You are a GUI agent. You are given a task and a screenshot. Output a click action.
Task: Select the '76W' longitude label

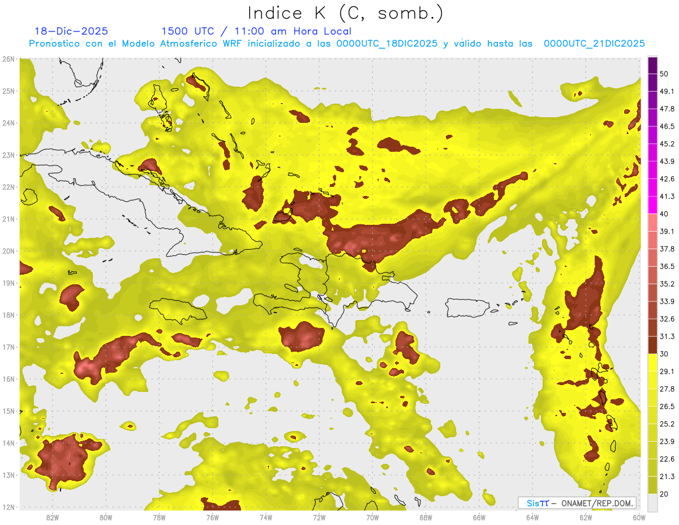pyautogui.click(x=213, y=518)
